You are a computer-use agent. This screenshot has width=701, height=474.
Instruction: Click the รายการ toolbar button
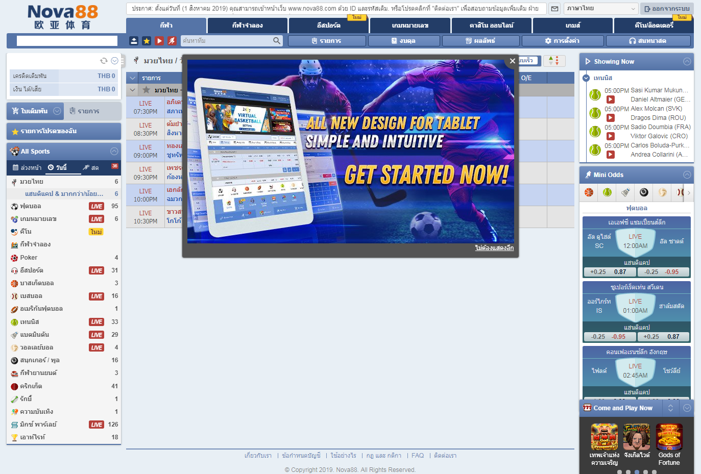click(x=327, y=41)
